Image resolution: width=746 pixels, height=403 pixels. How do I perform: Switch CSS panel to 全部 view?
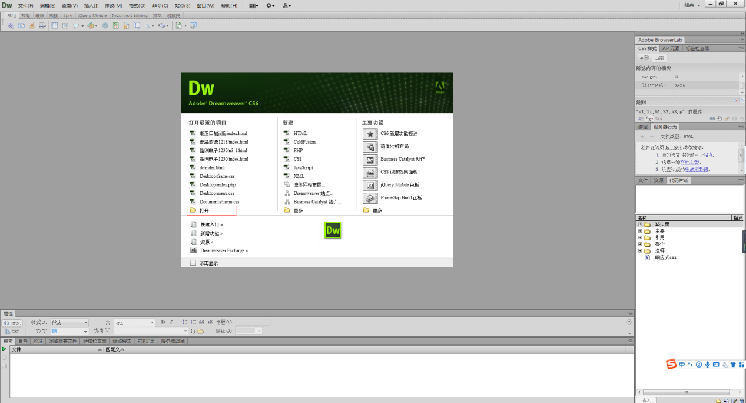644,58
